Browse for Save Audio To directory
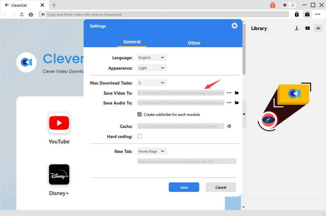 (x=229, y=102)
